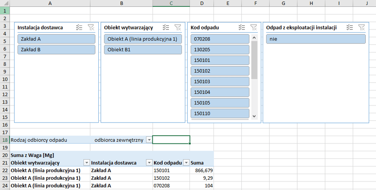Viewport: 376px width, 190px height.
Task: Open Rodzaj odbiorcy odpadu filter dropdown
Action: tap(149, 140)
